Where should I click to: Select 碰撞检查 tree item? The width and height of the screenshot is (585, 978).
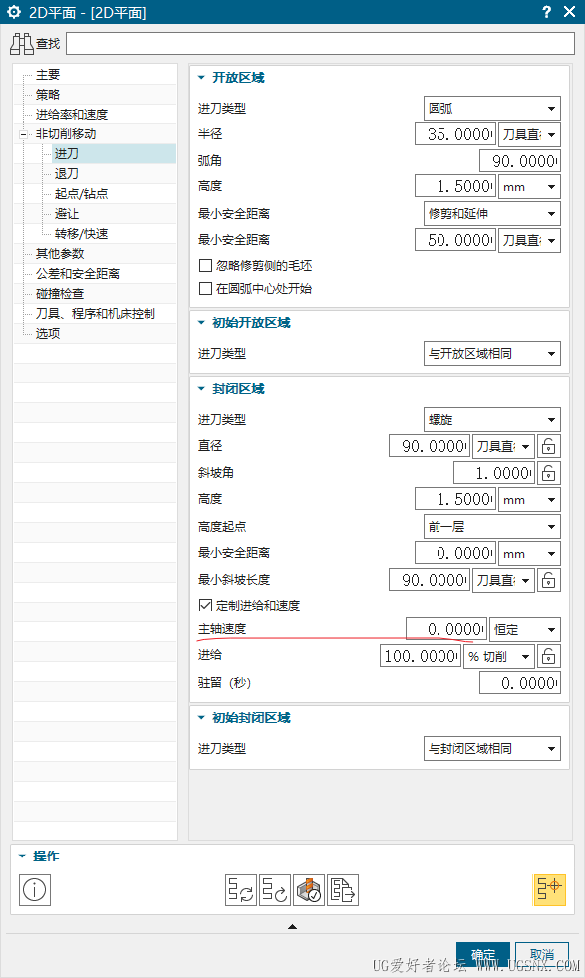(x=60, y=294)
